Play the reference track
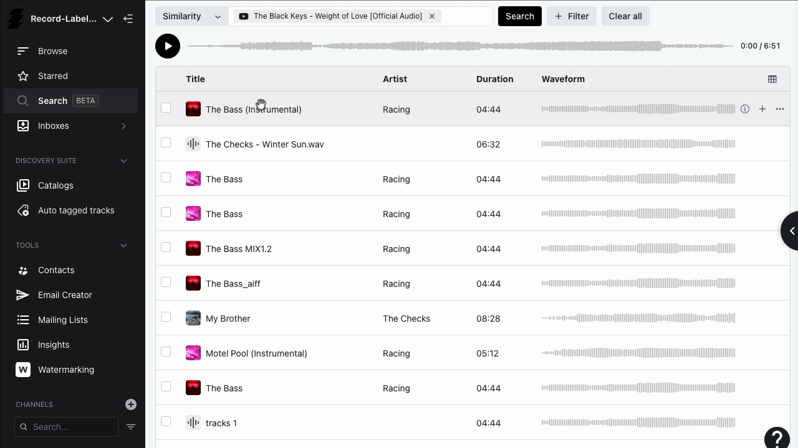Screen dimensions: 798x448 click(x=168, y=46)
